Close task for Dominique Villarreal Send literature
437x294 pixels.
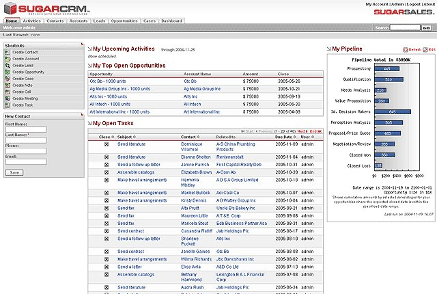coord(107,144)
